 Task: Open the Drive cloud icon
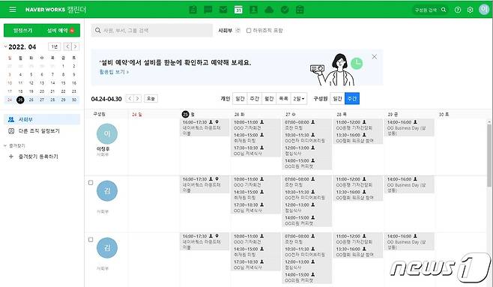pyautogui.click(x=269, y=10)
